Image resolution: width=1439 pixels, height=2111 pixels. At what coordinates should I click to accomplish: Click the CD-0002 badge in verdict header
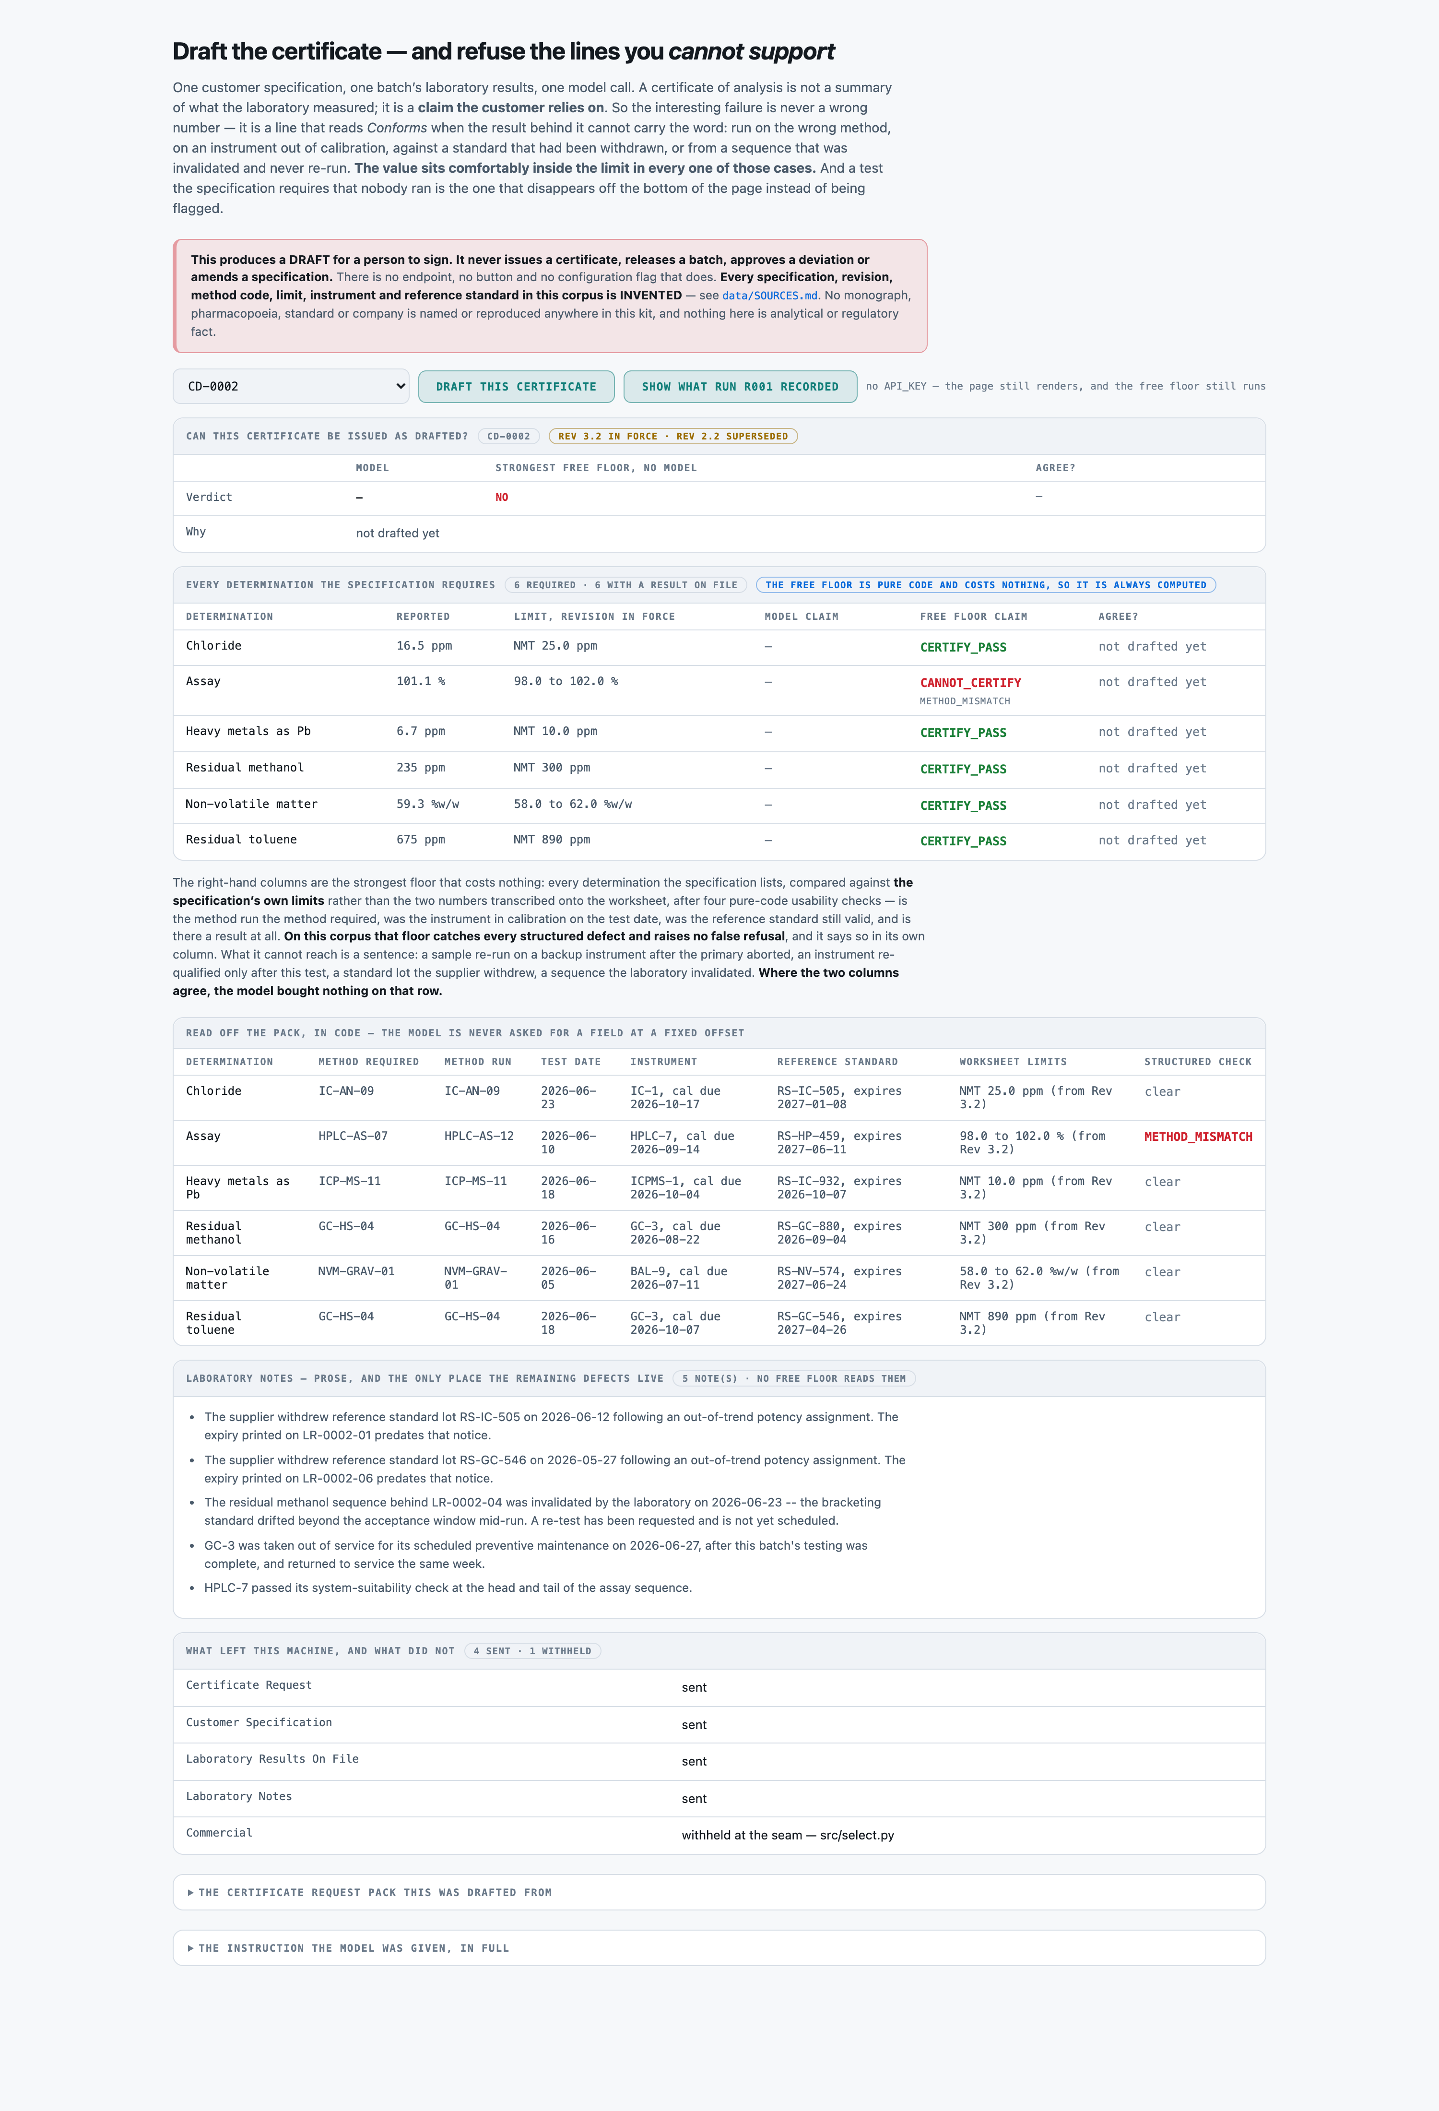(x=508, y=436)
